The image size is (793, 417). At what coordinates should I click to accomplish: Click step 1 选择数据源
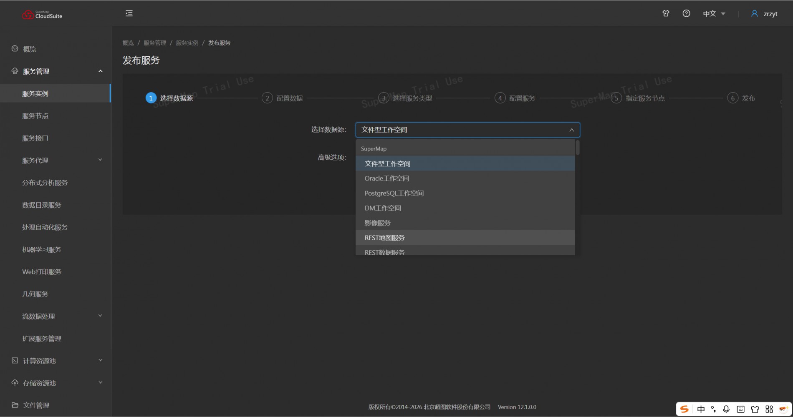pyautogui.click(x=169, y=98)
